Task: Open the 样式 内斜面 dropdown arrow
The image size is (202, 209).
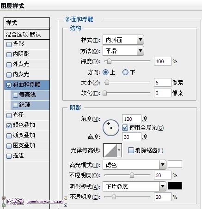Action: pyautogui.click(x=141, y=40)
